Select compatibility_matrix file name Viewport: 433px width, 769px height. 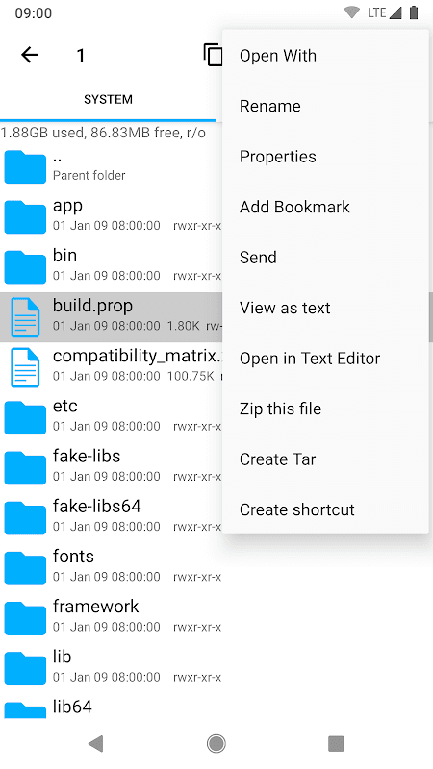tap(138, 356)
